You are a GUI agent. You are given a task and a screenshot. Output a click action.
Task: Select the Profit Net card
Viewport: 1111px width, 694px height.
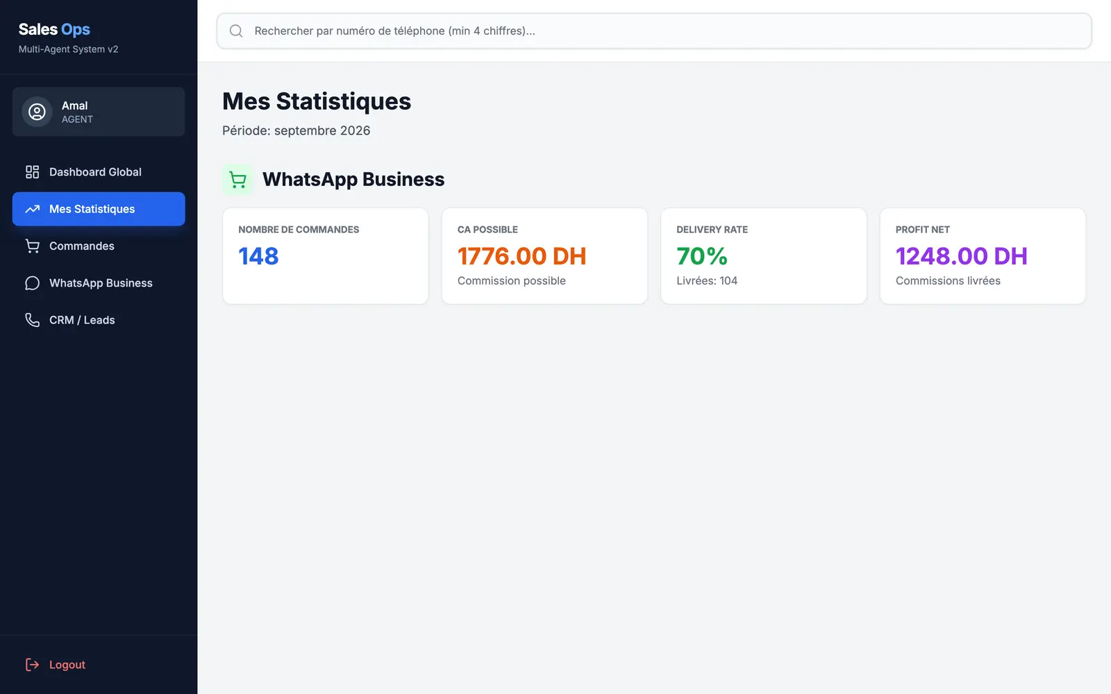pos(983,256)
